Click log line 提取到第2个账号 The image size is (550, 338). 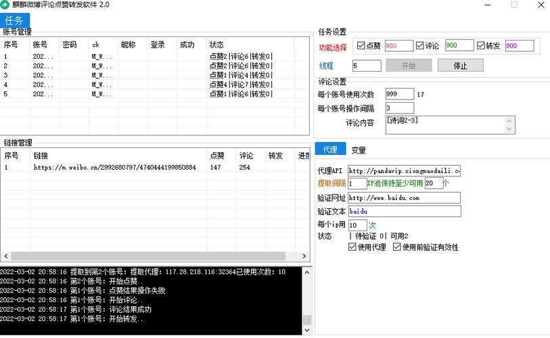pyautogui.click(x=143, y=272)
